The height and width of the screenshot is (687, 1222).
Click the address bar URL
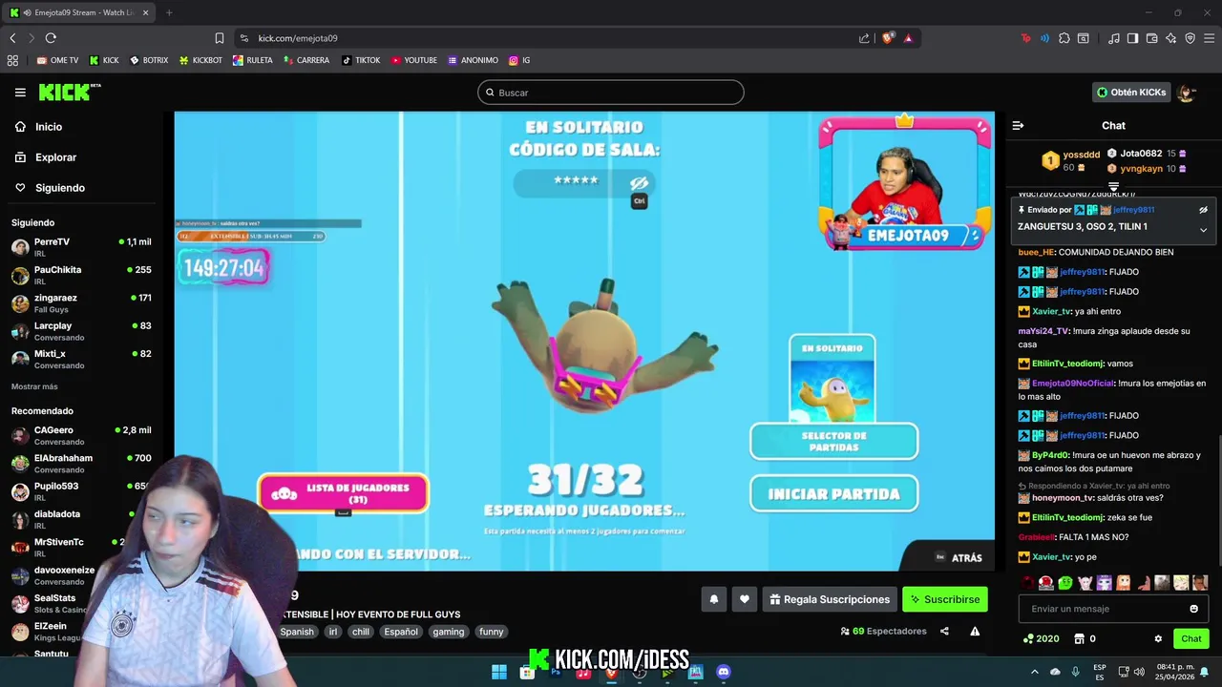(x=298, y=38)
